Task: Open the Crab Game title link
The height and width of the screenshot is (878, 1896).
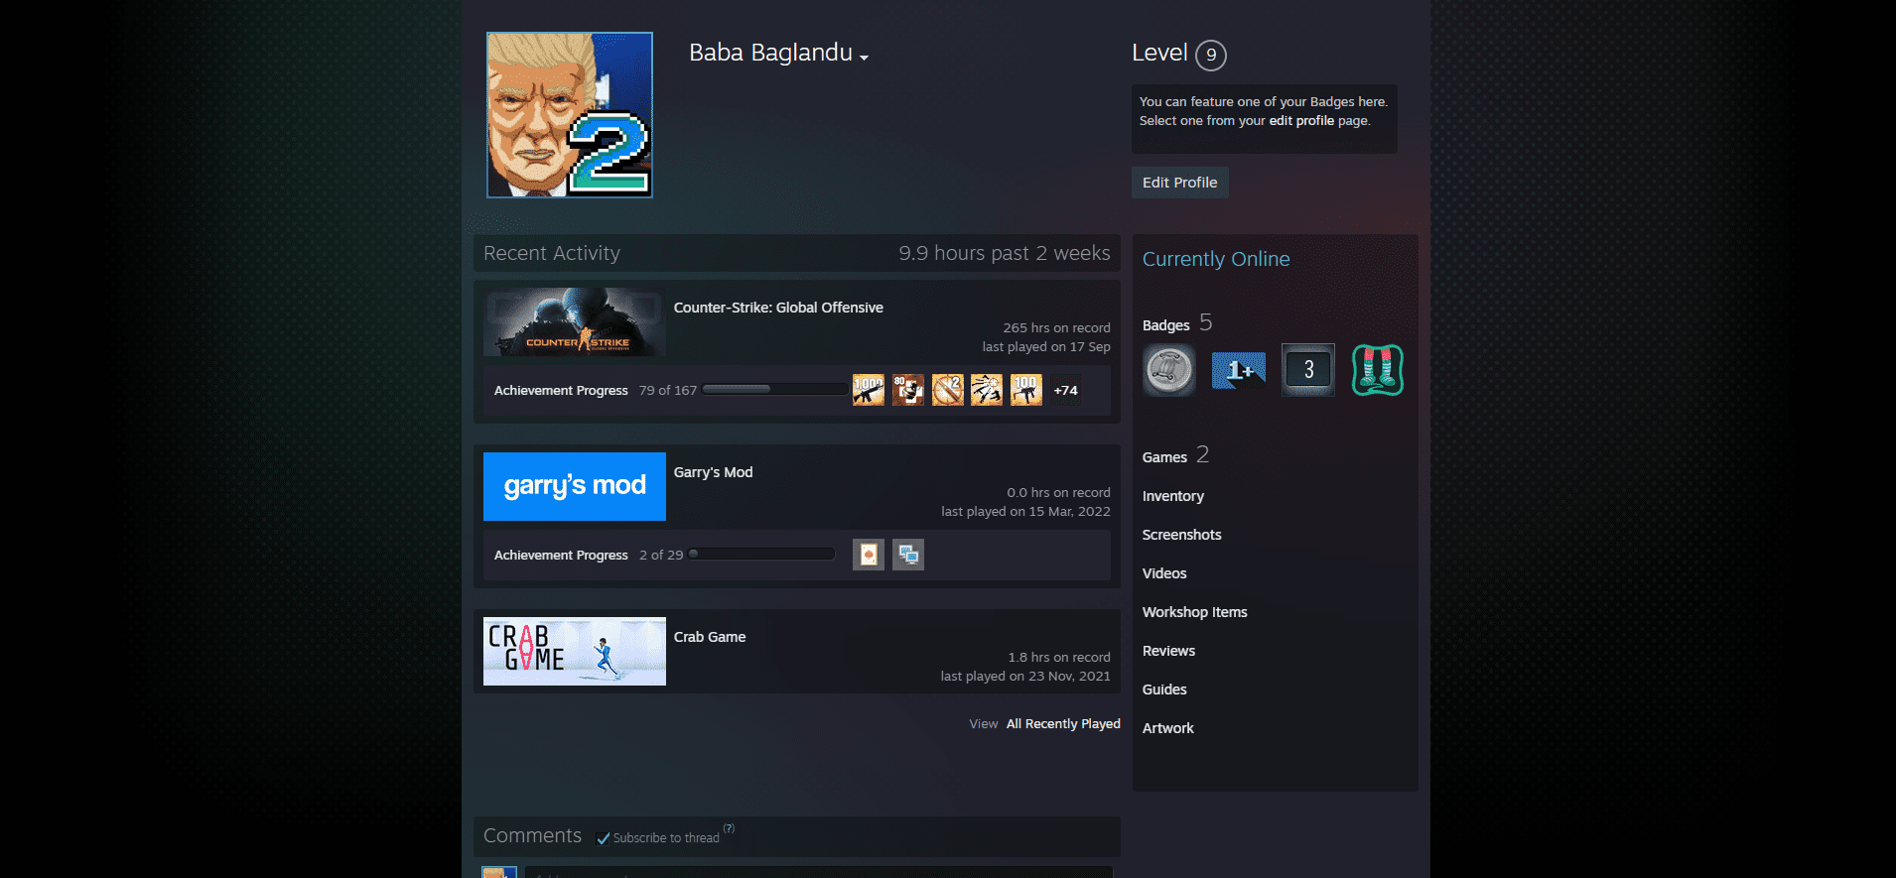Action: [x=710, y=637]
